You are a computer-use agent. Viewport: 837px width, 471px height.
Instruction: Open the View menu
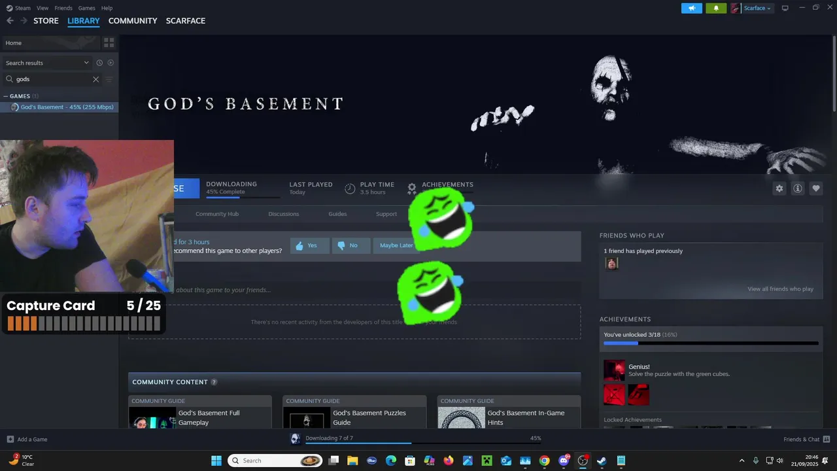click(x=43, y=8)
